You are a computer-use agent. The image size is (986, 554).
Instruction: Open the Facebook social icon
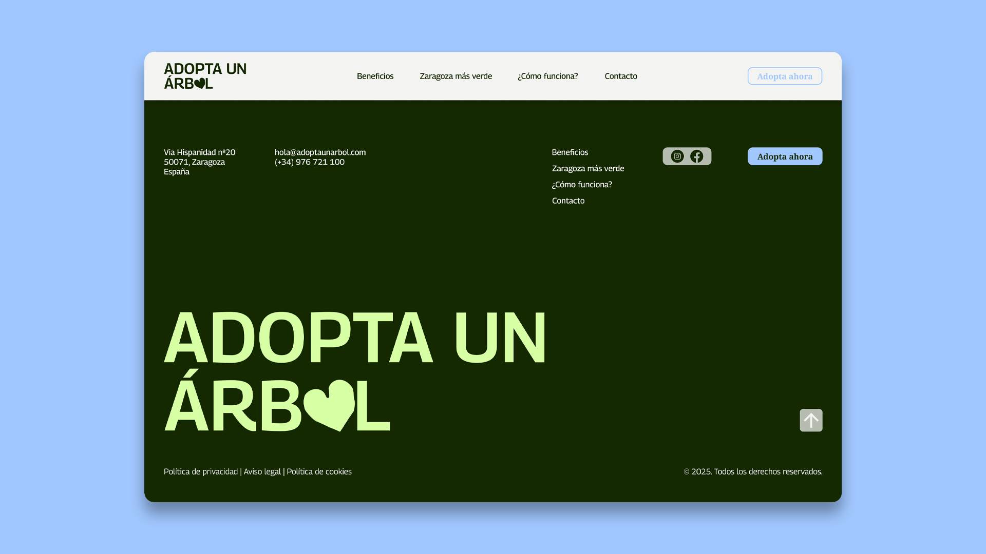tap(697, 156)
